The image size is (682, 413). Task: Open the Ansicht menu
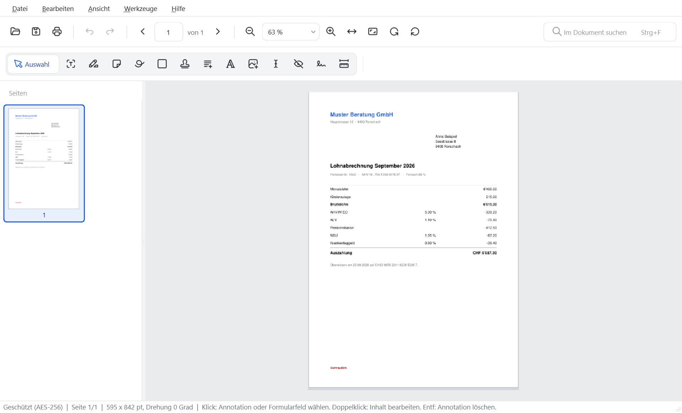pyautogui.click(x=99, y=9)
